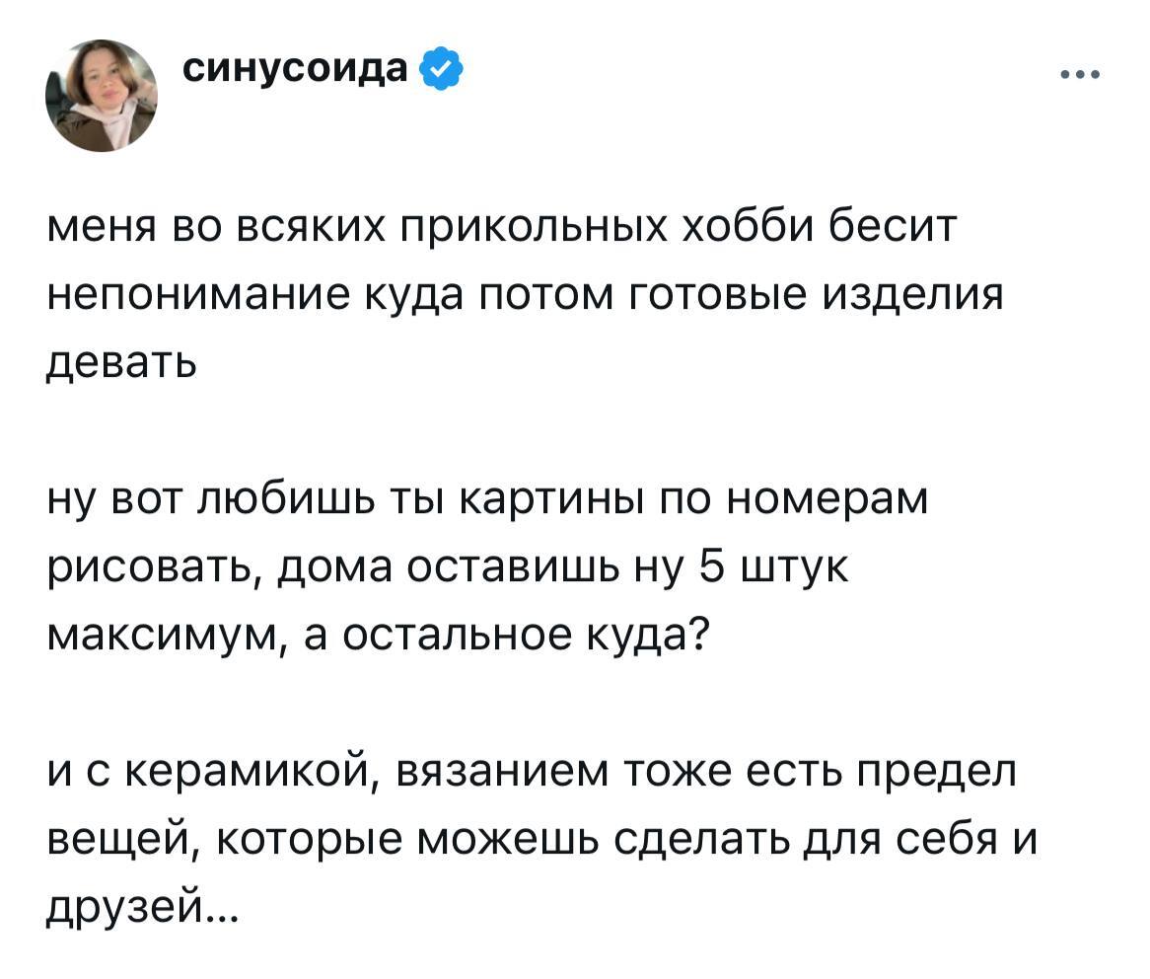Click the phrase "остальное куда?"
1150x979 pixels.
531,634
